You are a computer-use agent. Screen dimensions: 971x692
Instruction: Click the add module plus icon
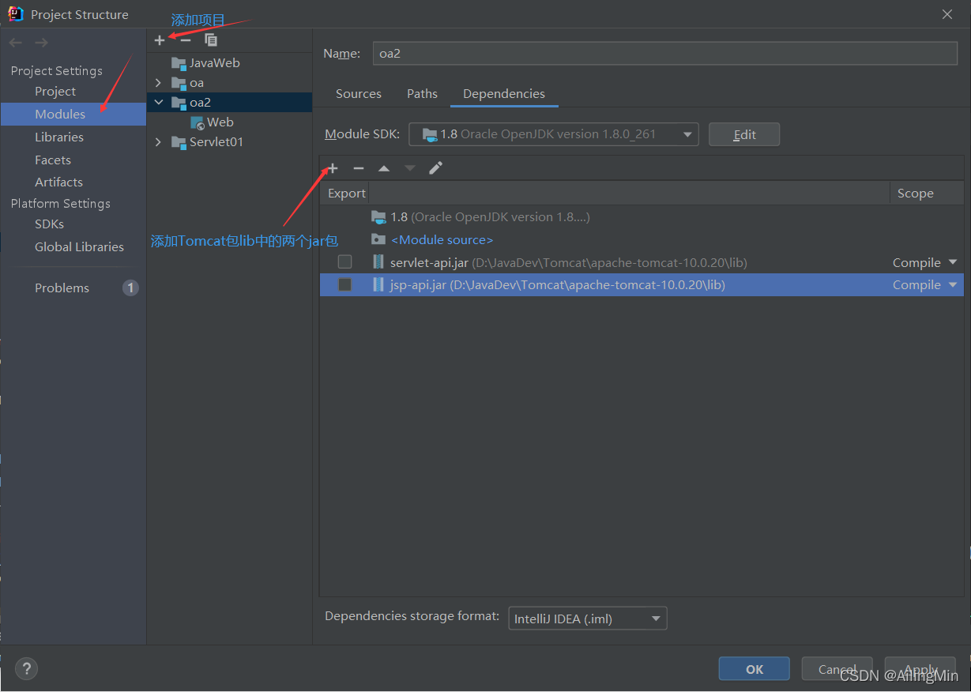pos(160,39)
